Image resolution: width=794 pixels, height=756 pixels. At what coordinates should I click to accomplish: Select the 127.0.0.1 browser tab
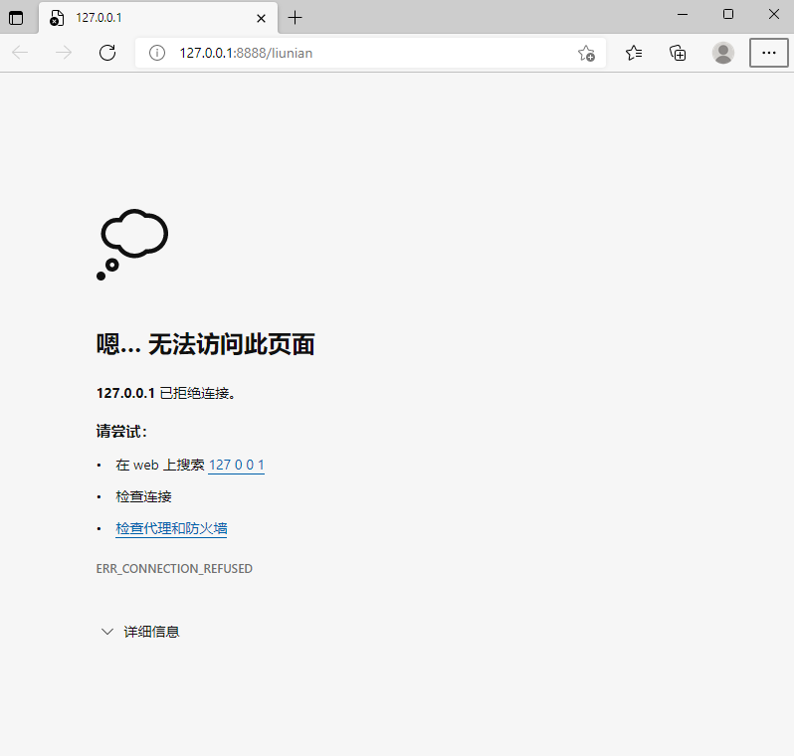pos(158,18)
